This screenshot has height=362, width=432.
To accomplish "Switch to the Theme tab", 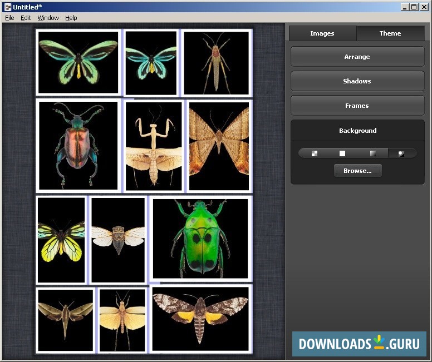I will [x=390, y=33].
